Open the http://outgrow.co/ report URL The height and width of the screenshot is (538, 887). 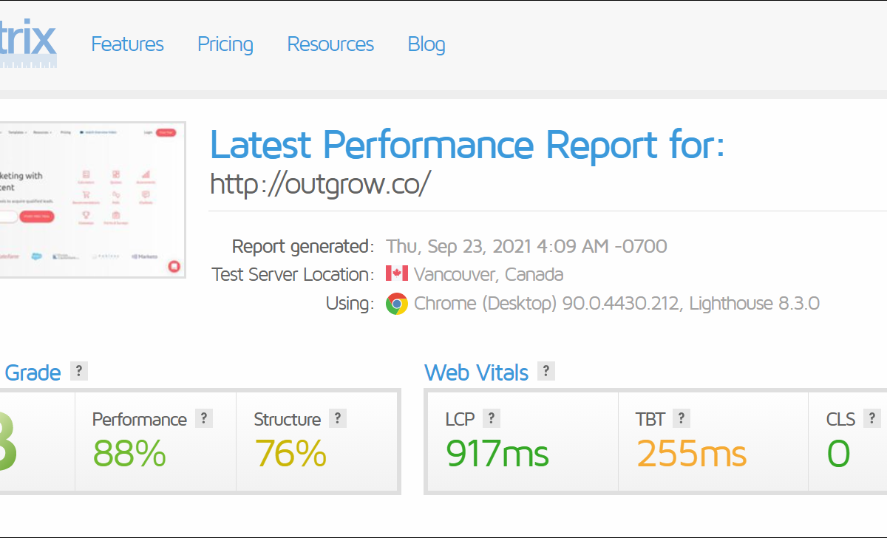320,184
